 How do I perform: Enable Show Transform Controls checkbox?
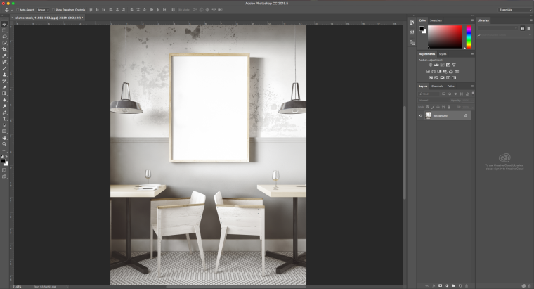[53, 10]
